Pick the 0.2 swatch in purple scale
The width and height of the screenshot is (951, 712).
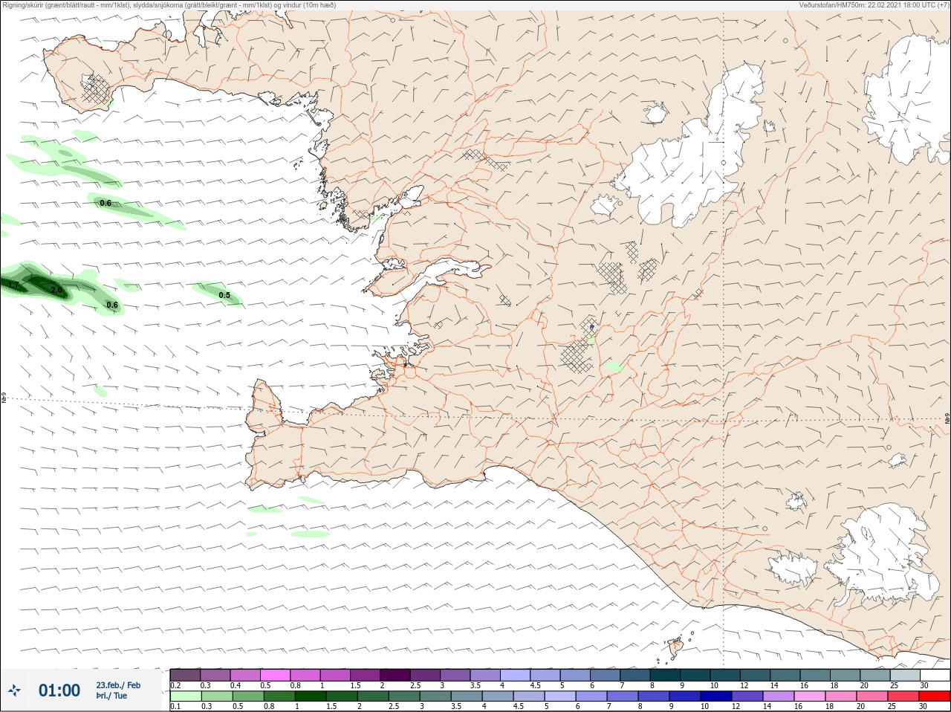click(185, 675)
